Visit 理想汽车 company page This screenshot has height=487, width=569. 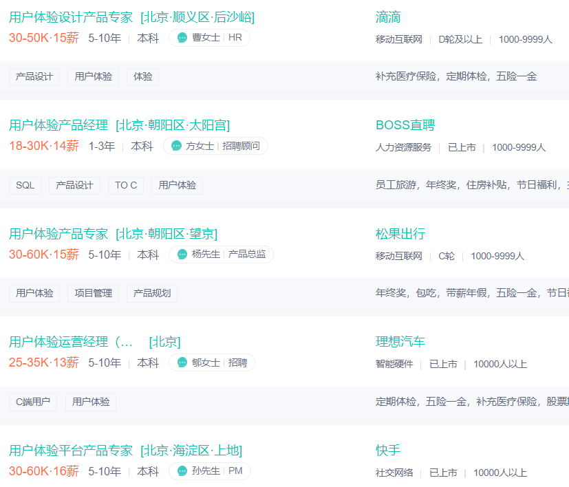click(x=400, y=342)
